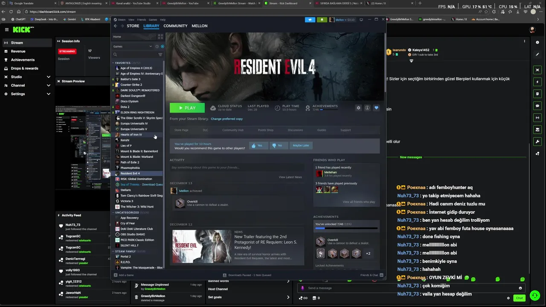546x307 pixels.
Task: Click the wrench tools icon on right rail
Action: coord(537,142)
